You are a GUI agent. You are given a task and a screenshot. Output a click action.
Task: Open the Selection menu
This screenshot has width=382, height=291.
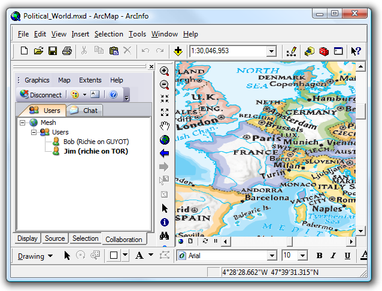coord(108,34)
